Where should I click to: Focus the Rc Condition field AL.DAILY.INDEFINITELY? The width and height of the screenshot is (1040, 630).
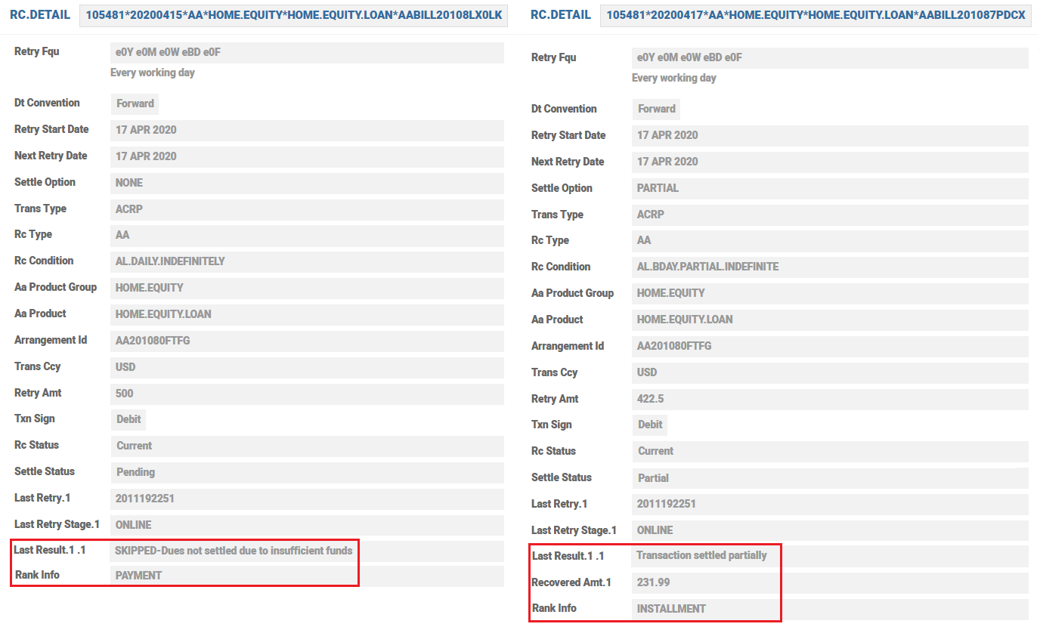[306, 261]
